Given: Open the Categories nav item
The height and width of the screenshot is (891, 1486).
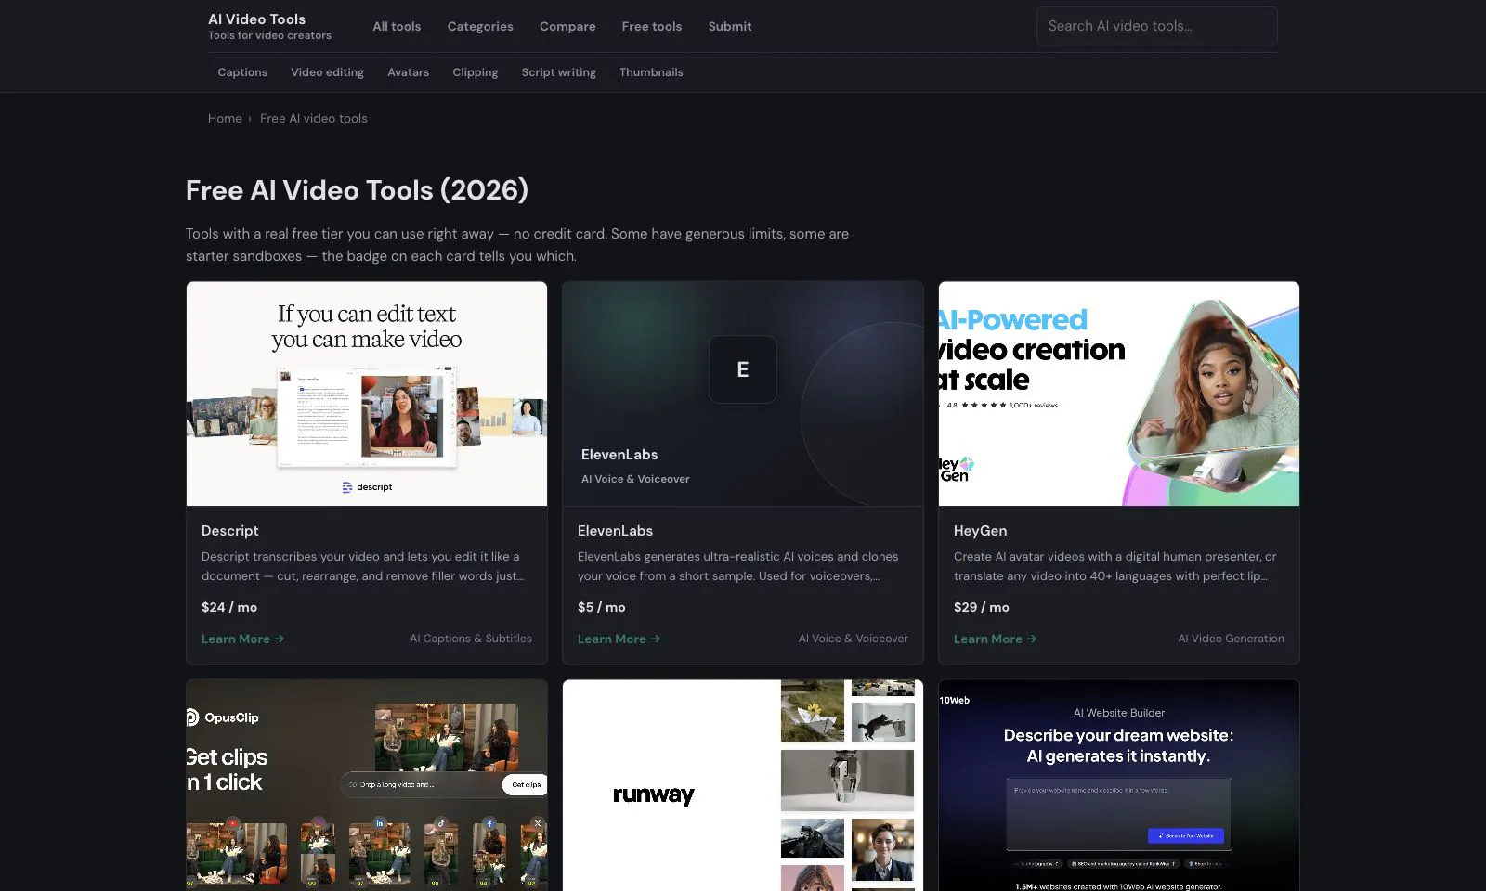Looking at the screenshot, I should 480,26.
